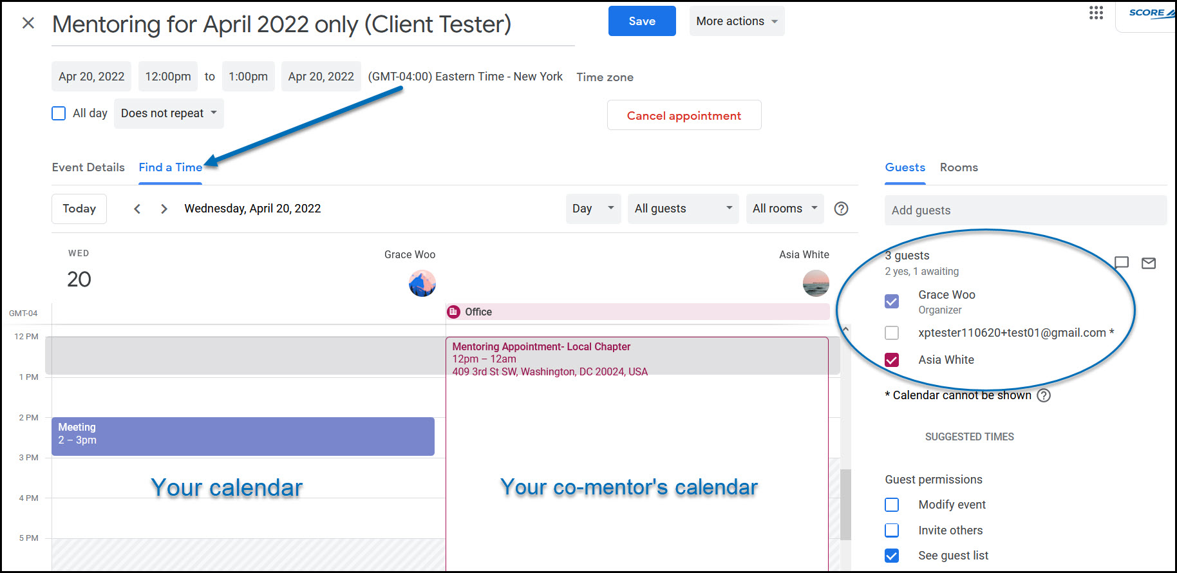Image resolution: width=1177 pixels, height=573 pixels.
Task: Go to next day with right chevron
Action: point(164,209)
